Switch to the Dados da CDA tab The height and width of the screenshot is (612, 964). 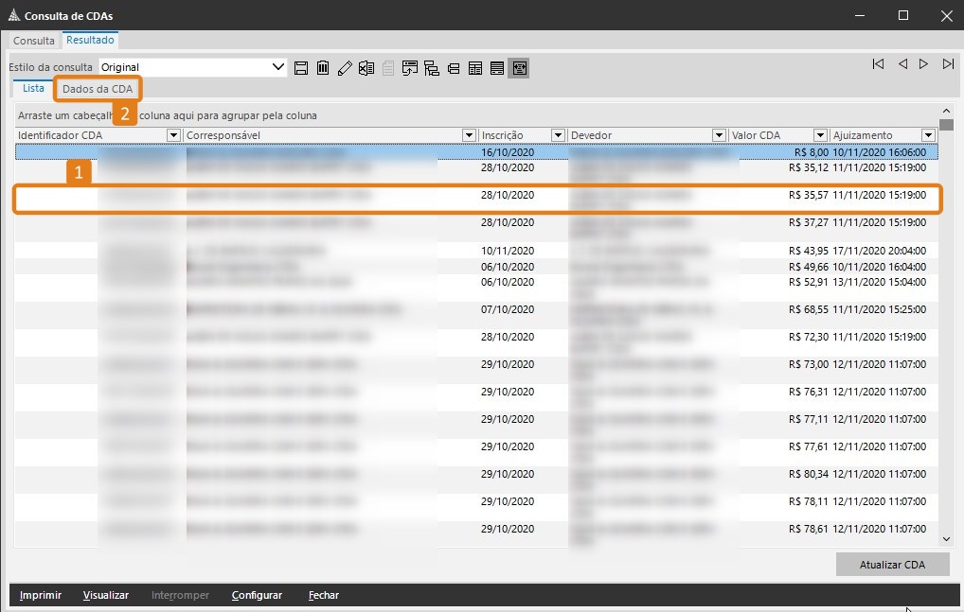pos(98,89)
